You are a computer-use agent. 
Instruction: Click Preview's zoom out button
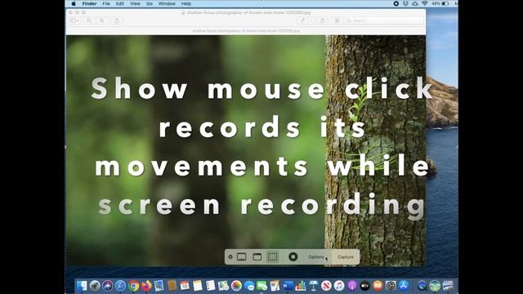[x=89, y=20]
